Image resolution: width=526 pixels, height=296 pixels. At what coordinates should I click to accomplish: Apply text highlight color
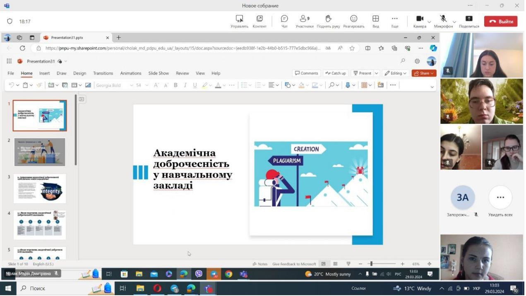pyautogui.click(x=205, y=85)
